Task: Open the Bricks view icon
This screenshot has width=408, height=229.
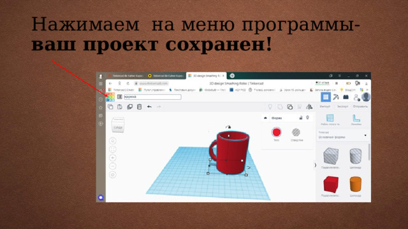Action: click(x=346, y=97)
